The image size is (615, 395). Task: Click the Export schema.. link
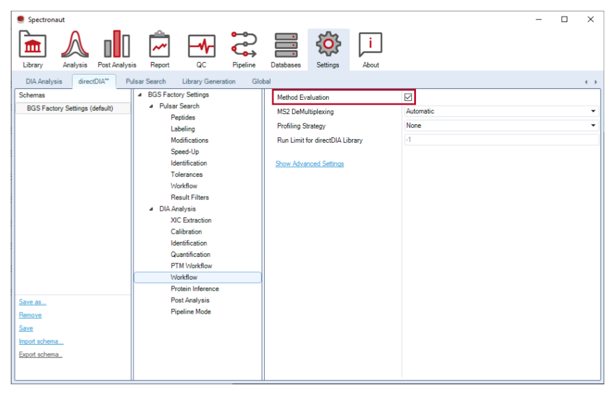[41, 354]
